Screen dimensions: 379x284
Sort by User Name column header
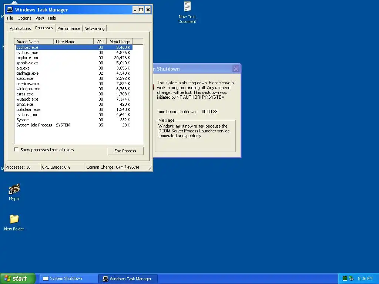click(74, 42)
